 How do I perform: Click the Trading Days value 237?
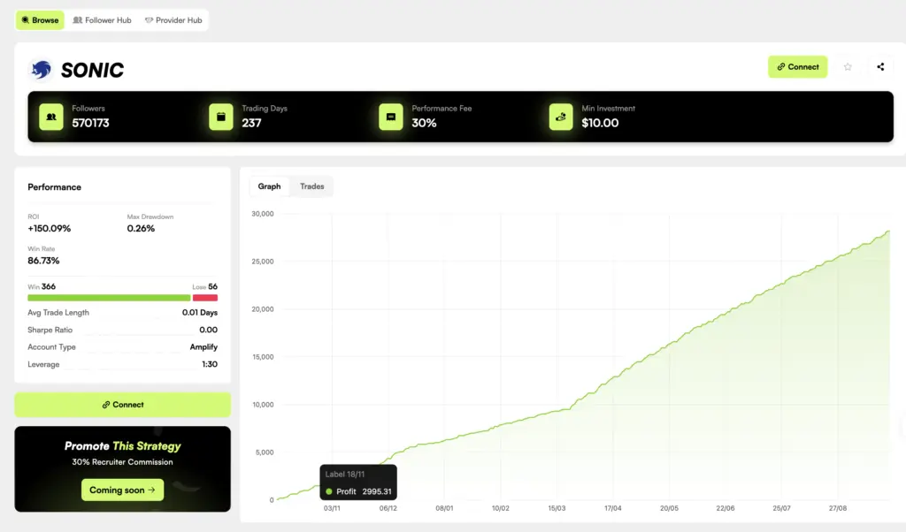(x=251, y=123)
